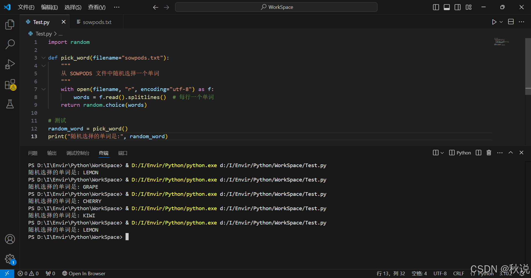Click the terminal output GRAPE

90,187
